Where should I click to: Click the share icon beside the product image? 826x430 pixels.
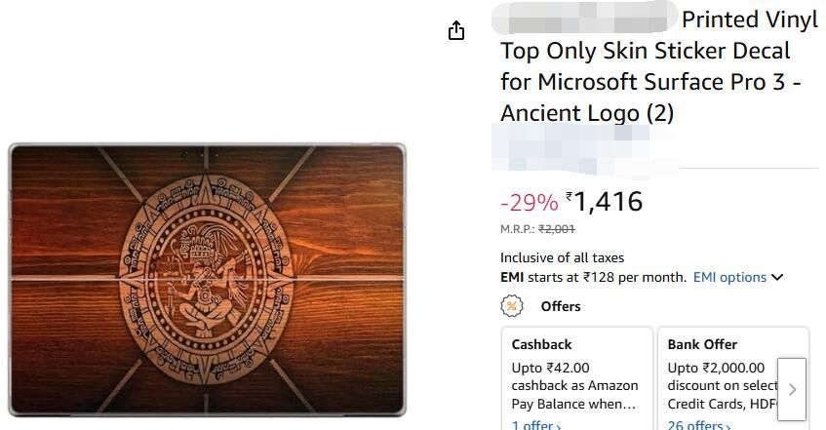456,31
